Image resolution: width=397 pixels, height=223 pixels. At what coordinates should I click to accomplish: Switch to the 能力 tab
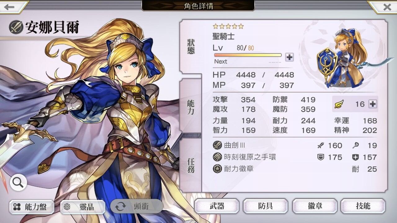coord(191,107)
